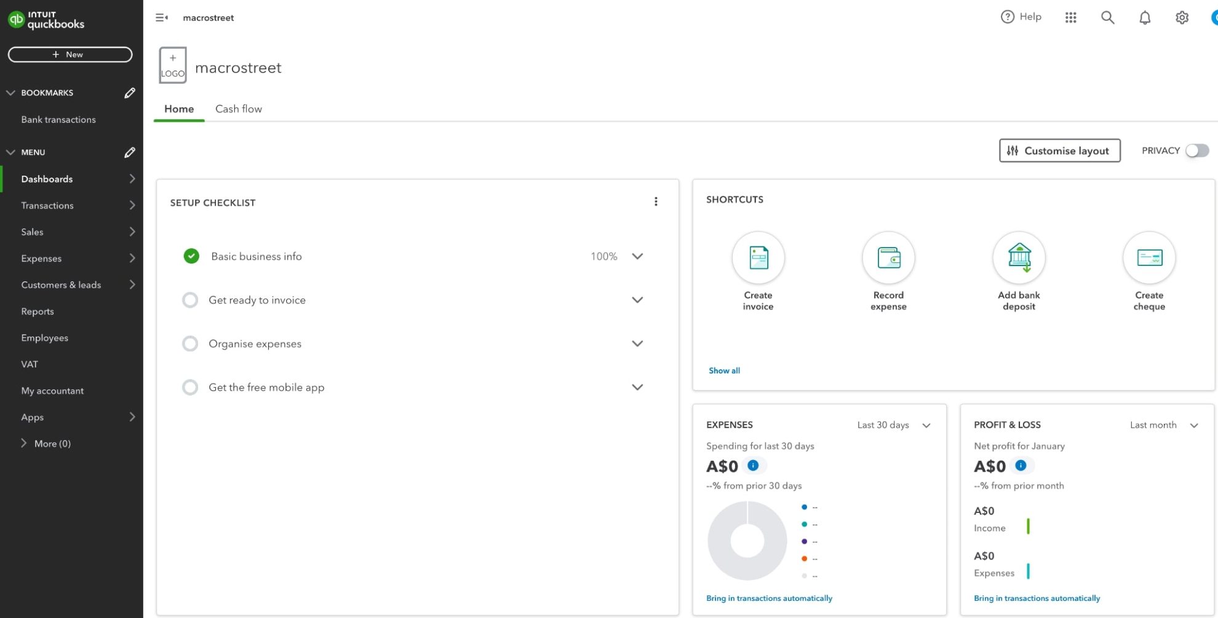1218x618 pixels.
Task: Edit bookmarks with the pencil icon
Action: (x=130, y=93)
